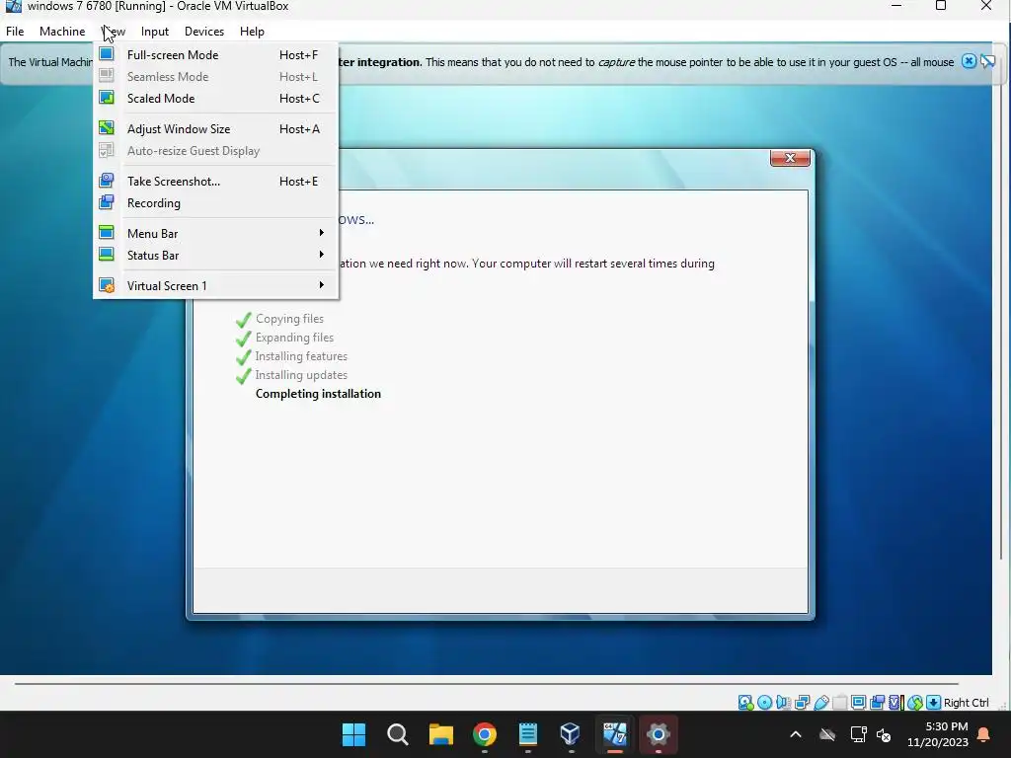Click mouse integration status icon

914,703
